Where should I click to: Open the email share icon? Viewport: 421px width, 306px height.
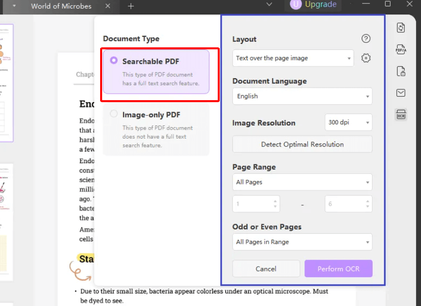point(401,93)
